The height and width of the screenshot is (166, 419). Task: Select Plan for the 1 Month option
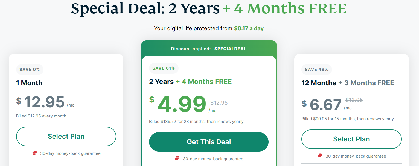[x=66, y=136]
